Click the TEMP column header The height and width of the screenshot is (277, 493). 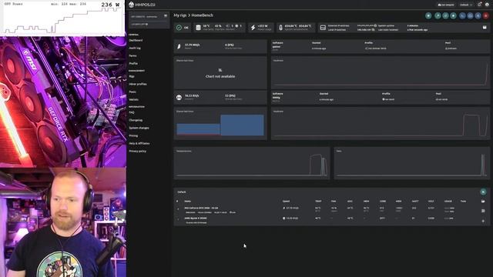318,202
